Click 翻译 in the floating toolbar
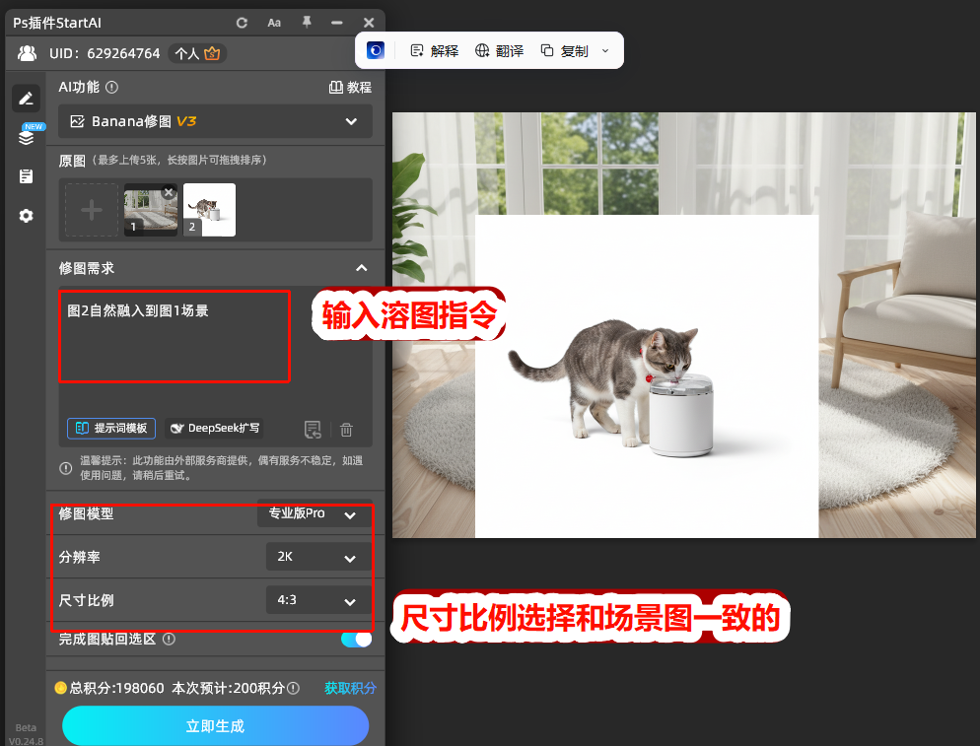The width and height of the screenshot is (980, 746). click(x=500, y=50)
